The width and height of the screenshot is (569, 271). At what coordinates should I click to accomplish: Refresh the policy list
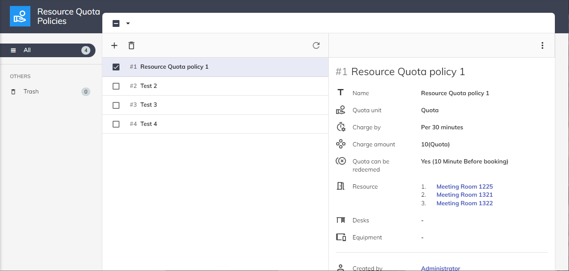click(x=316, y=46)
